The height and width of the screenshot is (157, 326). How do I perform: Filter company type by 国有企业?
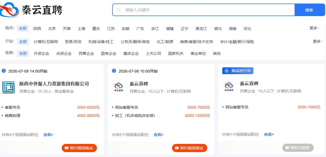pos(109,53)
